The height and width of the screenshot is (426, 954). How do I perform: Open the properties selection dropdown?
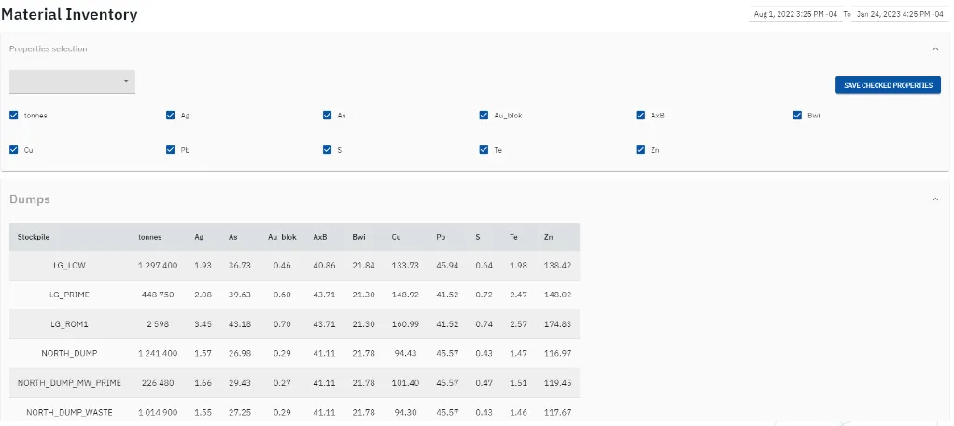pos(72,82)
